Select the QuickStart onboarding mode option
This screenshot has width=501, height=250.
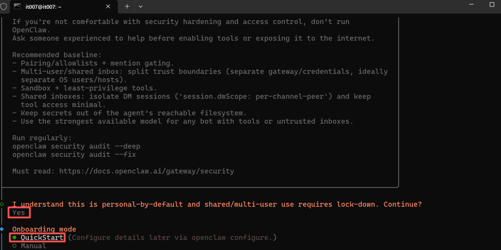click(x=42, y=237)
